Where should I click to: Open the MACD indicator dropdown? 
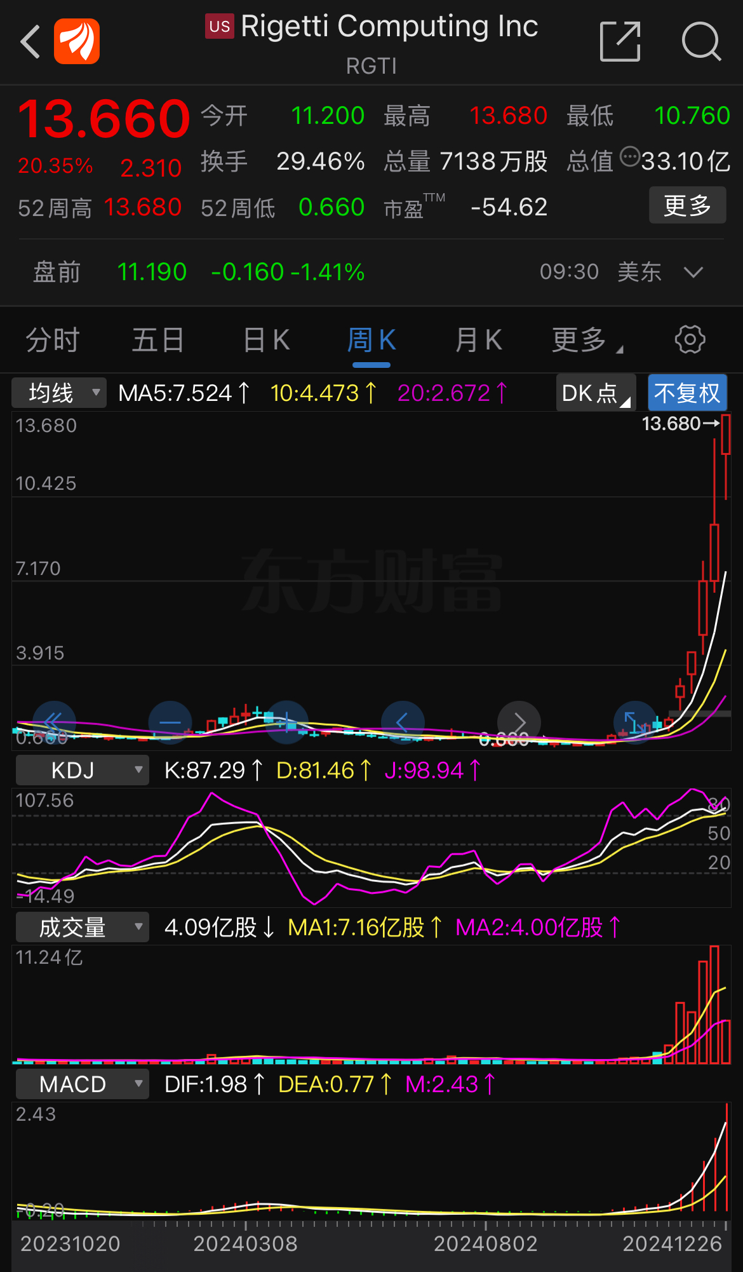(82, 1084)
